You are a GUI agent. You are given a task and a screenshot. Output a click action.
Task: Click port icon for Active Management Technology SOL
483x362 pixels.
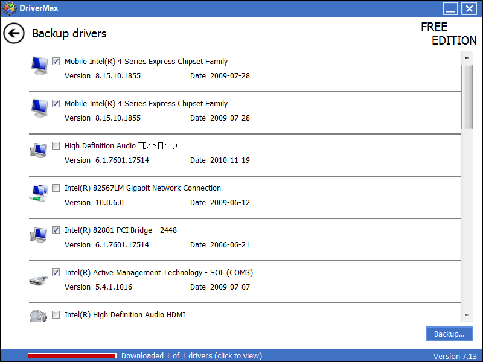tap(39, 281)
